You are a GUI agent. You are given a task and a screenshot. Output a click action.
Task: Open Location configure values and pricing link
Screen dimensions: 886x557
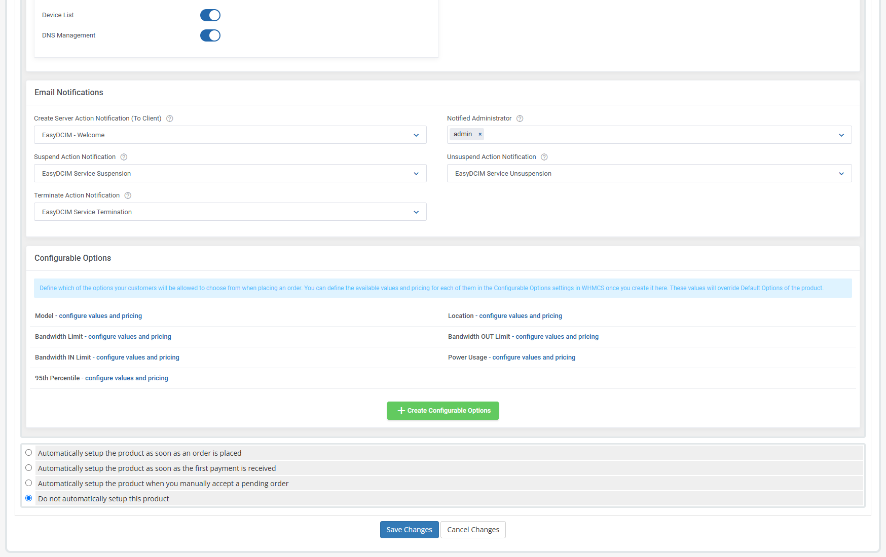(521, 316)
